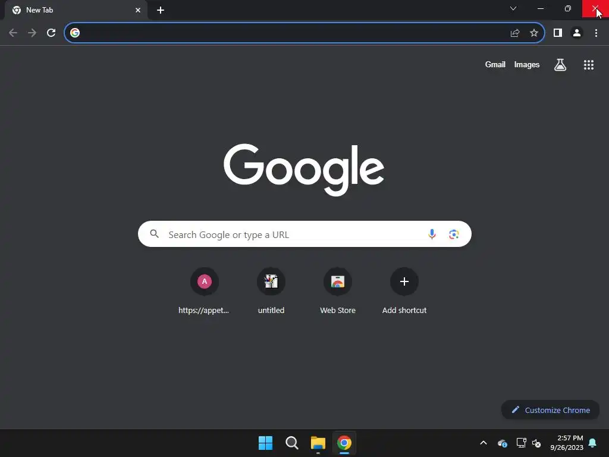609x457 pixels.
Task: Search by image with Google Lens
Action: click(x=454, y=234)
